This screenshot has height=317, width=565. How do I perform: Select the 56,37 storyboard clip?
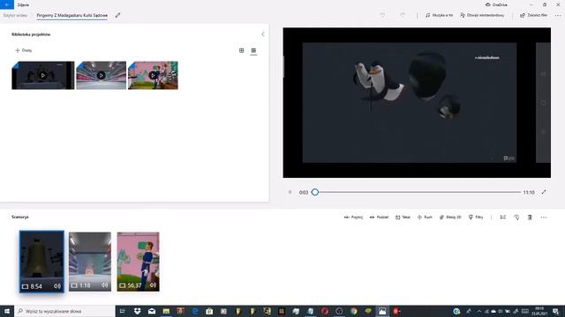point(138,262)
